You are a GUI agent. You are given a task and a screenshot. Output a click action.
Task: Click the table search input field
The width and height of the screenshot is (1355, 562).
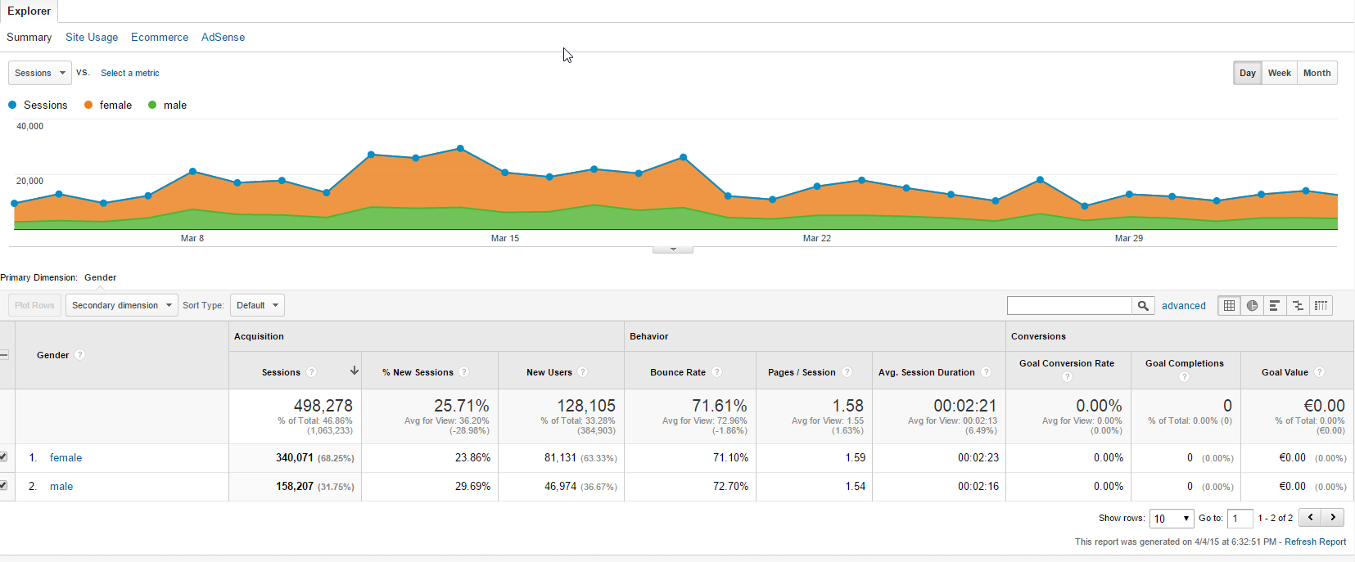click(1069, 305)
